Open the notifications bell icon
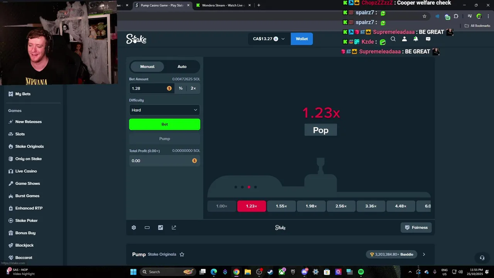The image size is (494, 278). [x=416, y=39]
